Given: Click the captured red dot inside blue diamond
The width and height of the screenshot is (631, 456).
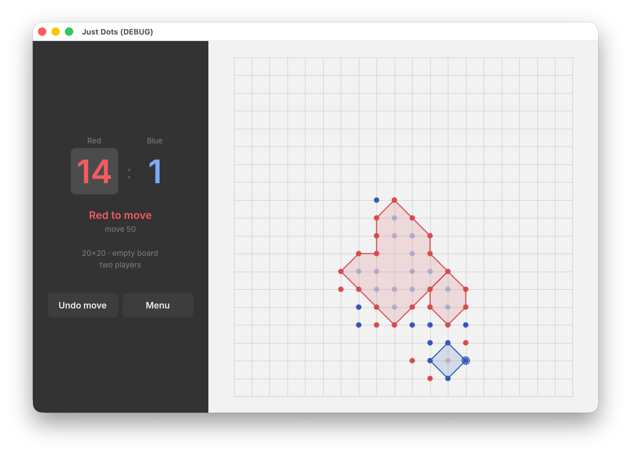Looking at the screenshot, I should click(448, 361).
